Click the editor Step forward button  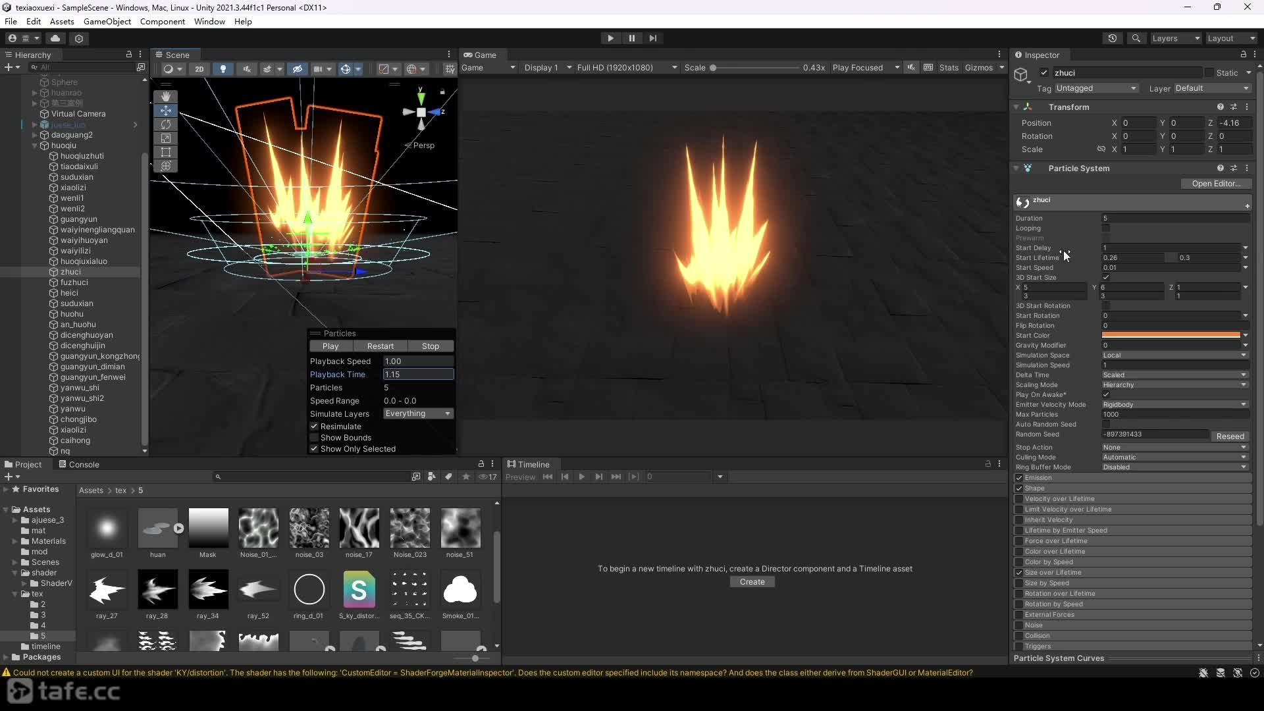(x=652, y=38)
